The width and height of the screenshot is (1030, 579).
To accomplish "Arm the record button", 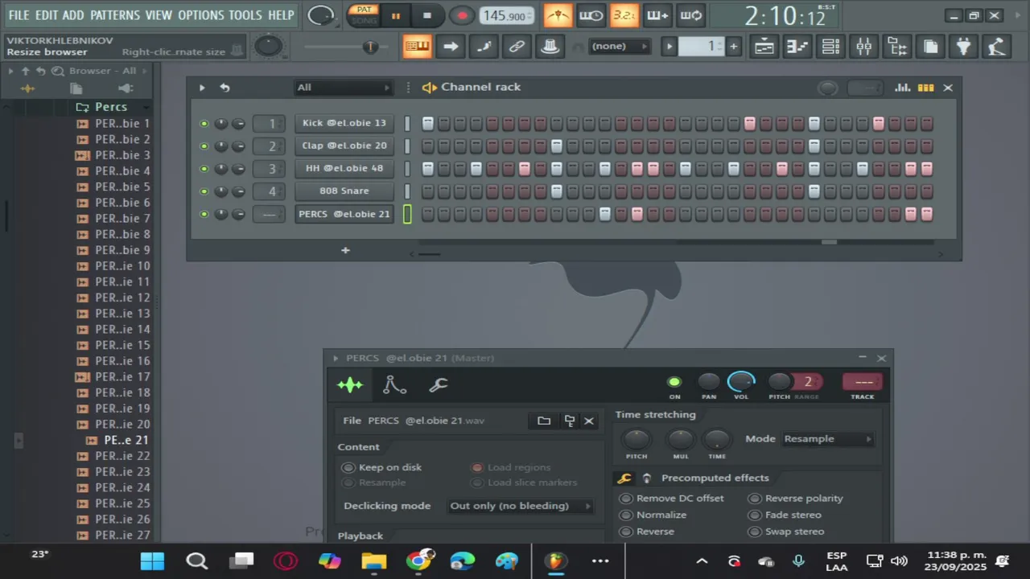I will click(462, 15).
